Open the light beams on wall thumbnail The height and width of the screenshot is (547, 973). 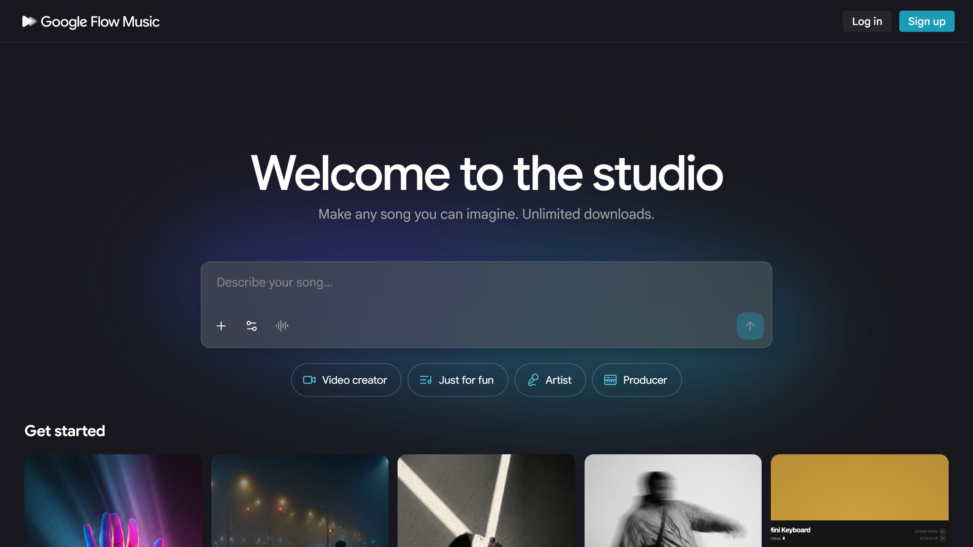pos(486,501)
